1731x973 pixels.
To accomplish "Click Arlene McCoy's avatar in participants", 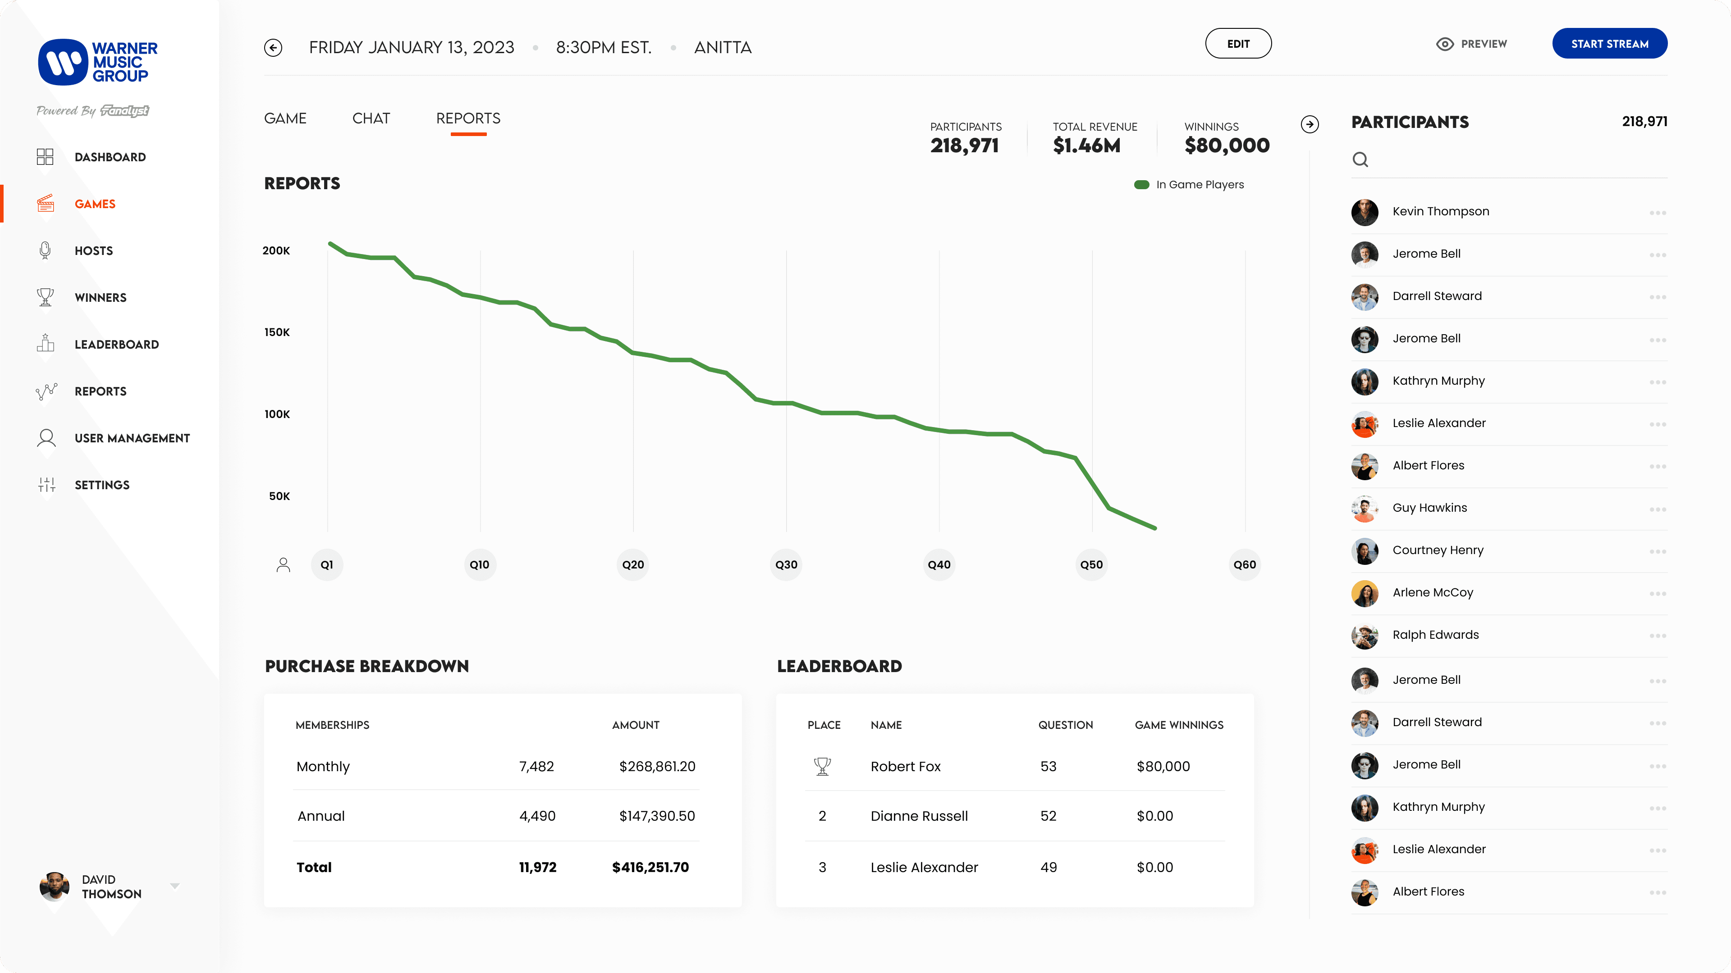I will [x=1364, y=593].
